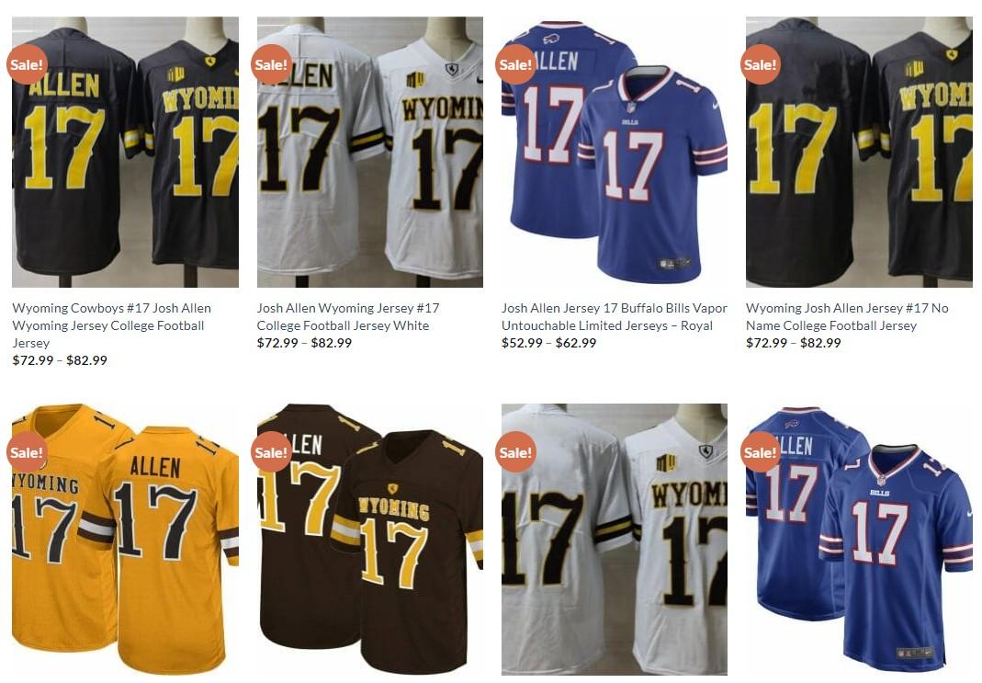Open Josh Allen Wyoming Jersey White link
This screenshot has height=683, width=982.
[348, 316]
